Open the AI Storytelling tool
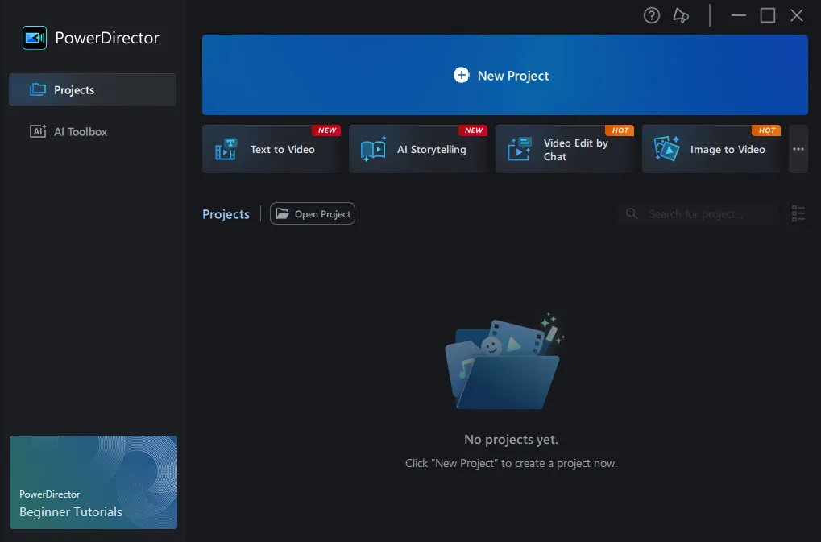 [418, 149]
